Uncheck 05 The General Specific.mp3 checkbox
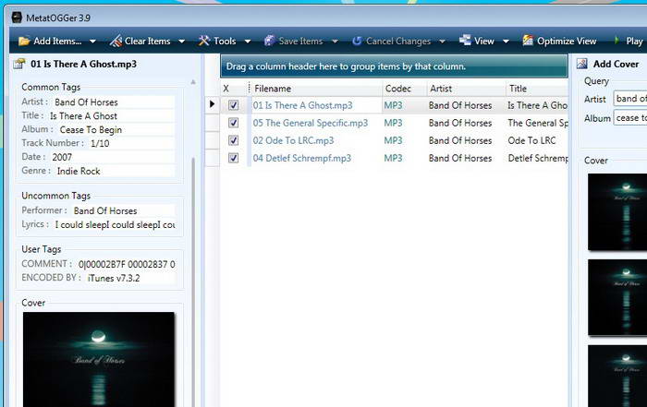This screenshot has width=647, height=407. click(233, 123)
